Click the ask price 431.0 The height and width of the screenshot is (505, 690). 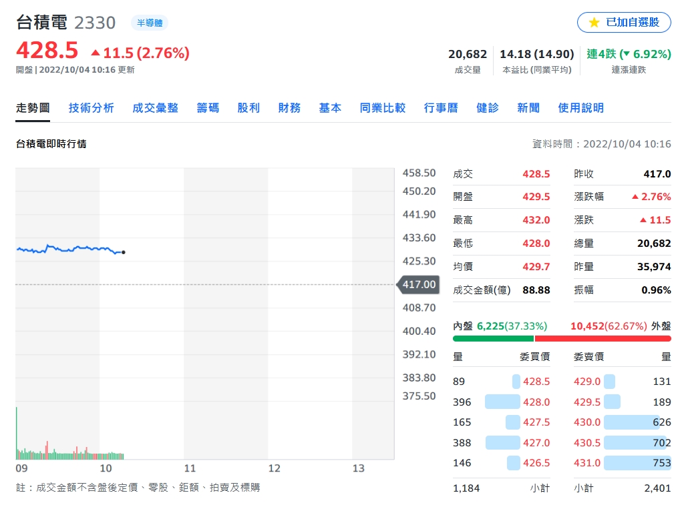click(587, 463)
